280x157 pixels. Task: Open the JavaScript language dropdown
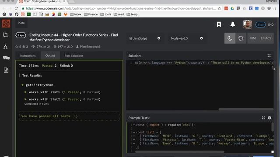[145, 38]
